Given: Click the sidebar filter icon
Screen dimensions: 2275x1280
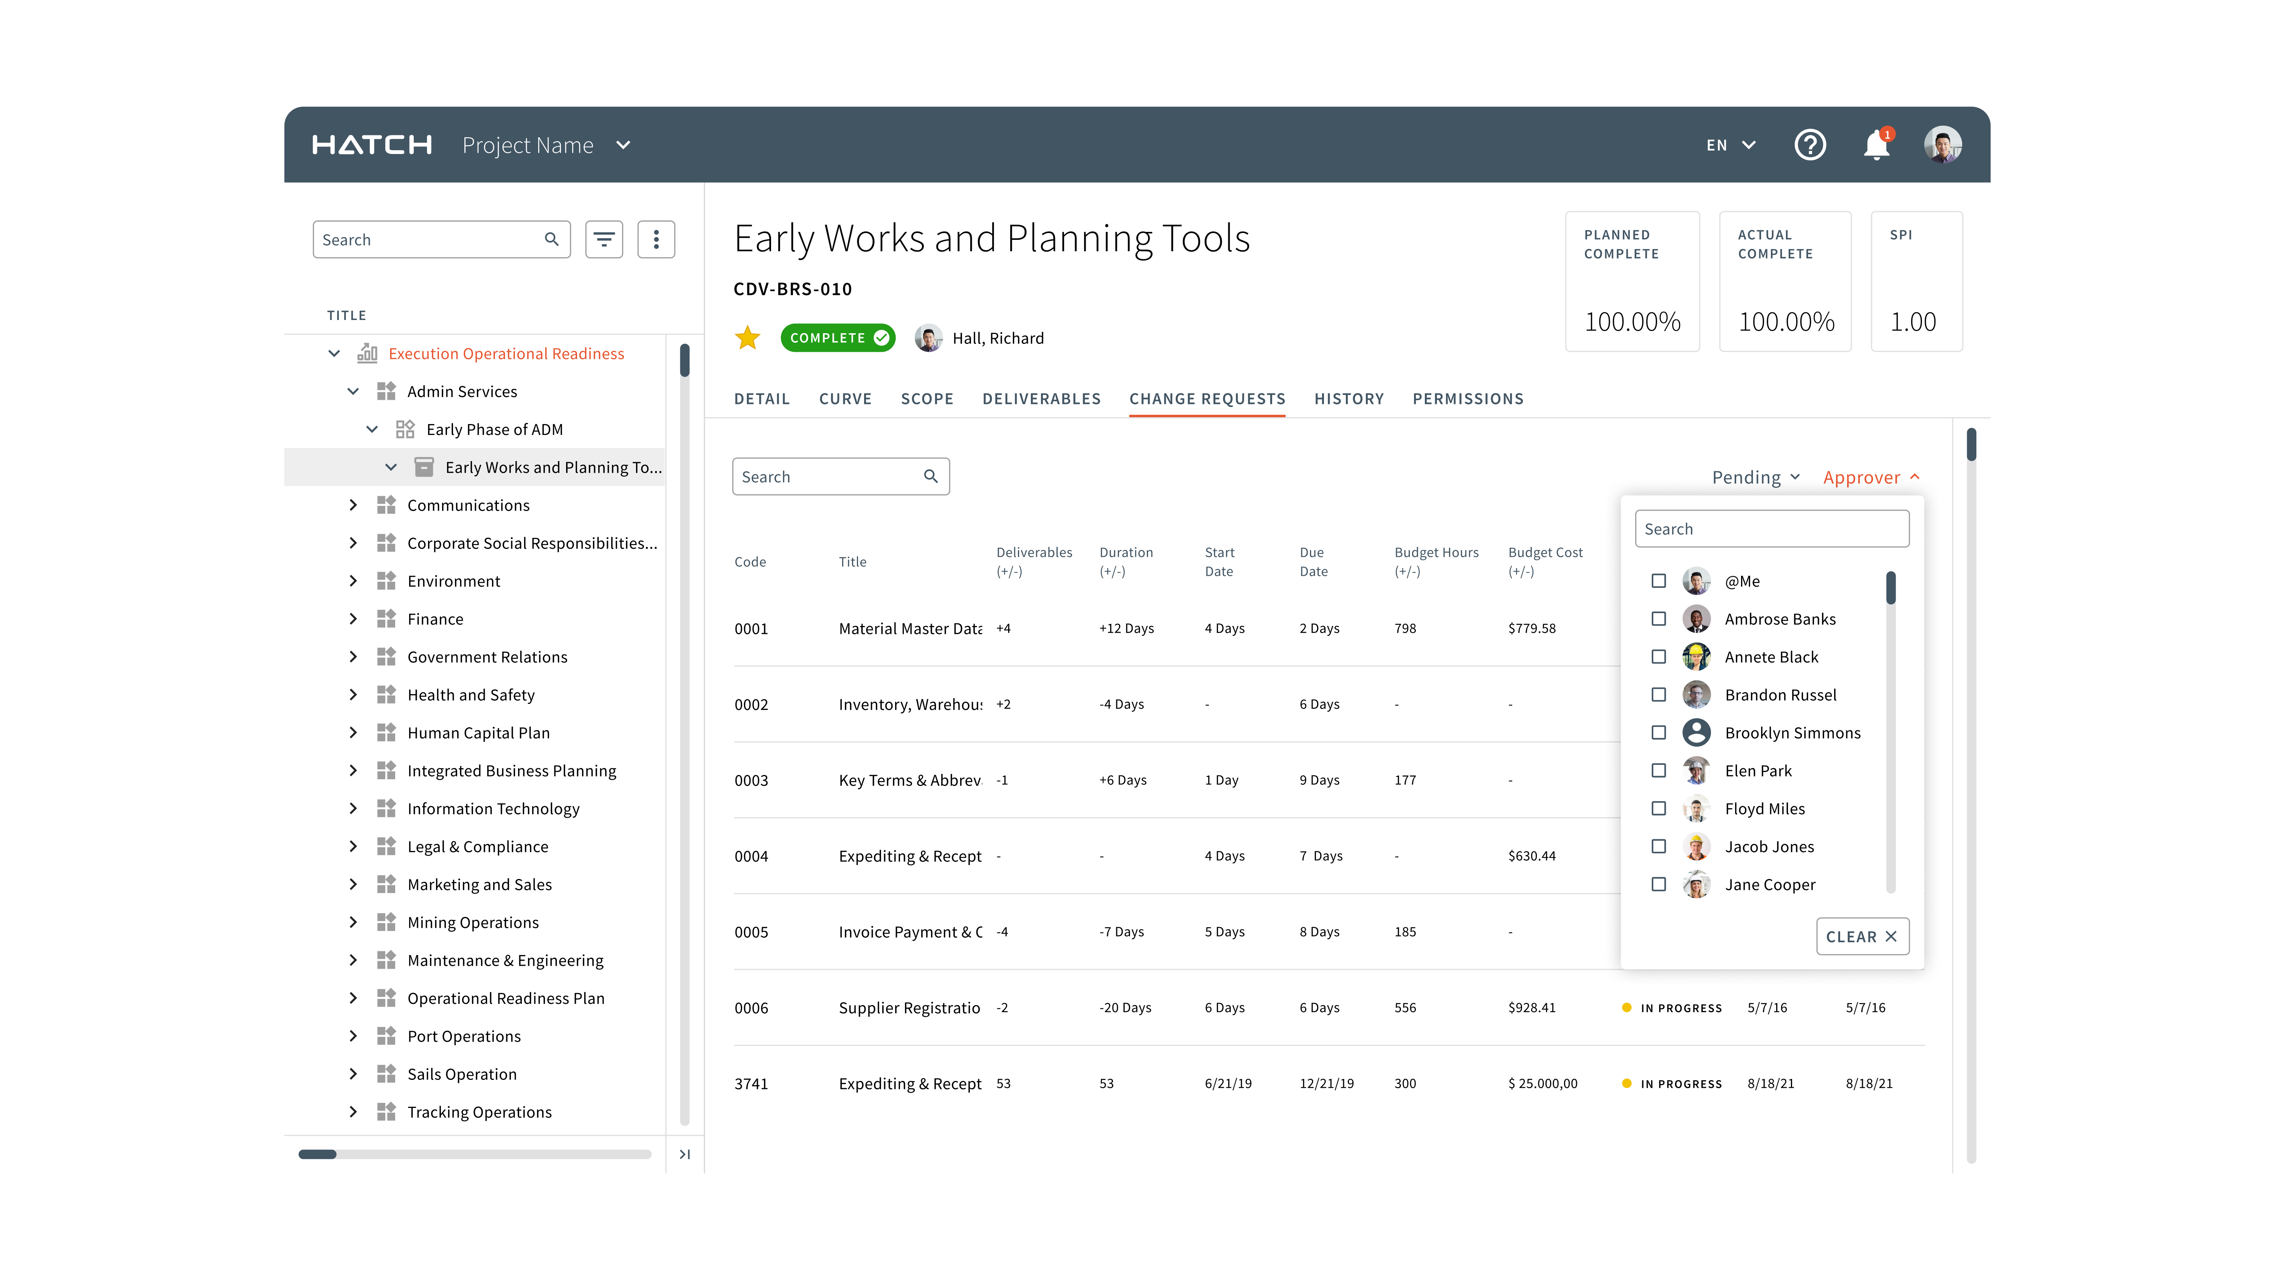Looking at the screenshot, I should (x=604, y=239).
